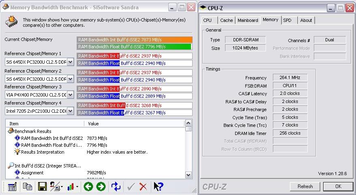The height and width of the screenshot is (195, 356).
Task: Select the Results Interpretation row text
Action: pyautogui.click(x=43, y=152)
